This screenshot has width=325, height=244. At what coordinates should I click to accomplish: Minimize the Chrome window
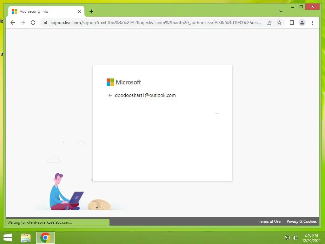coord(292,7)
